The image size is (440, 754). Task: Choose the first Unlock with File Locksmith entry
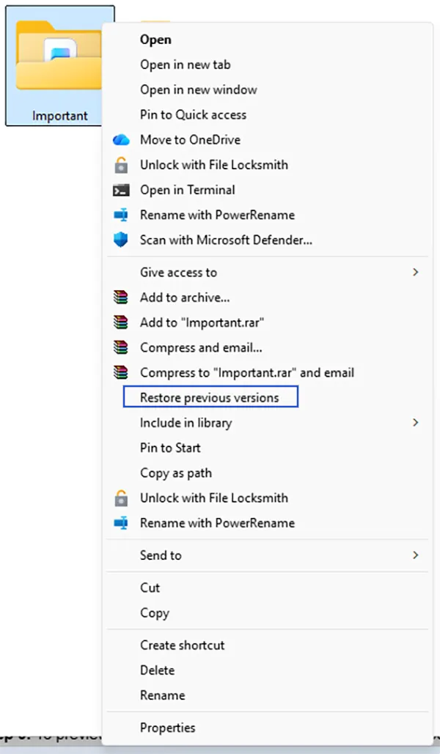click(213, 165)
